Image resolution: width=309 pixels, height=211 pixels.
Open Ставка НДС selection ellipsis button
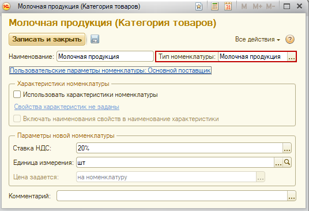click(287, 148)
